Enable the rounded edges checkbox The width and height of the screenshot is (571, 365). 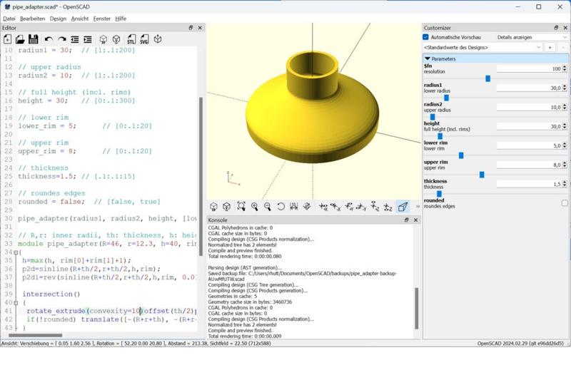(x=565, y=203)
